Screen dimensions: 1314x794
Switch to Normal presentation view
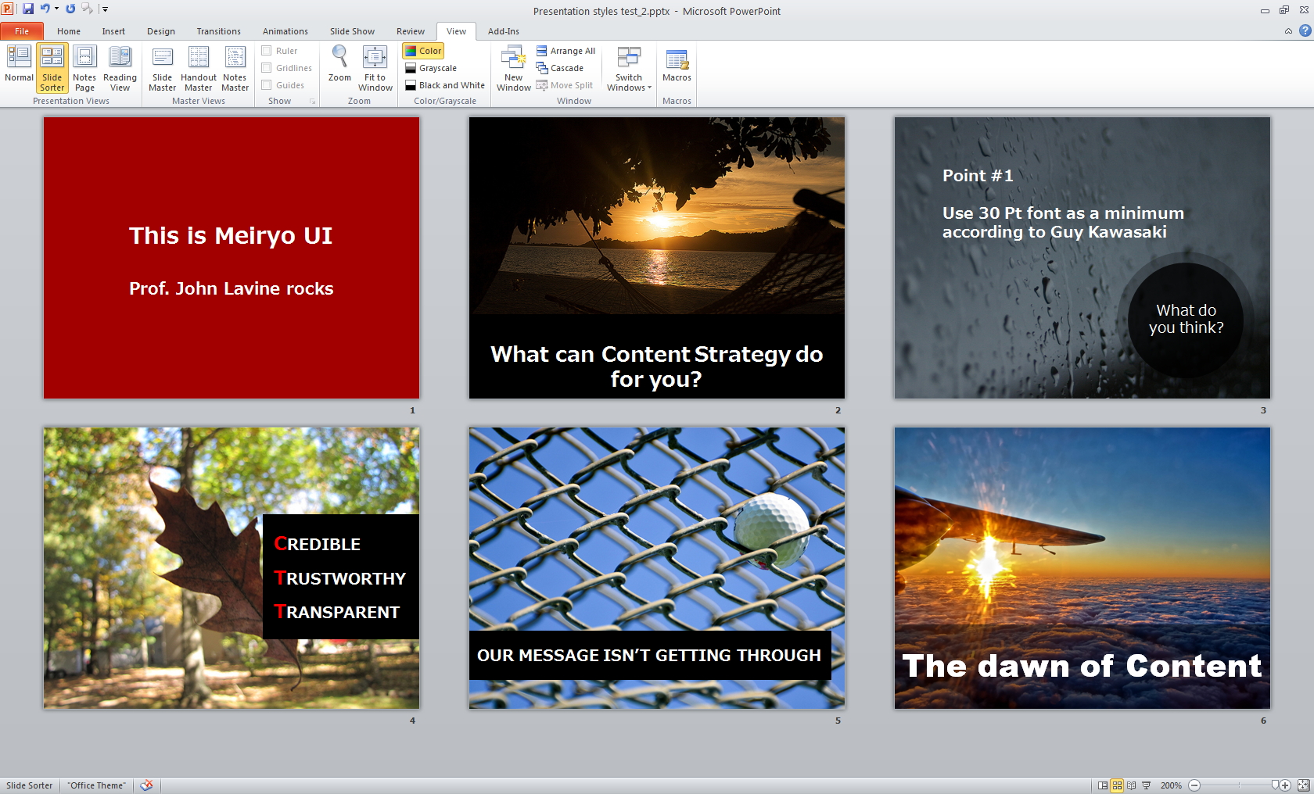click(19, 65)
